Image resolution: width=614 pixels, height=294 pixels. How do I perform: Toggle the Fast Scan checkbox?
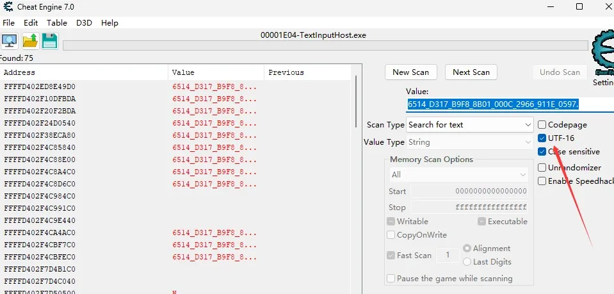click(x=391, y=255)
